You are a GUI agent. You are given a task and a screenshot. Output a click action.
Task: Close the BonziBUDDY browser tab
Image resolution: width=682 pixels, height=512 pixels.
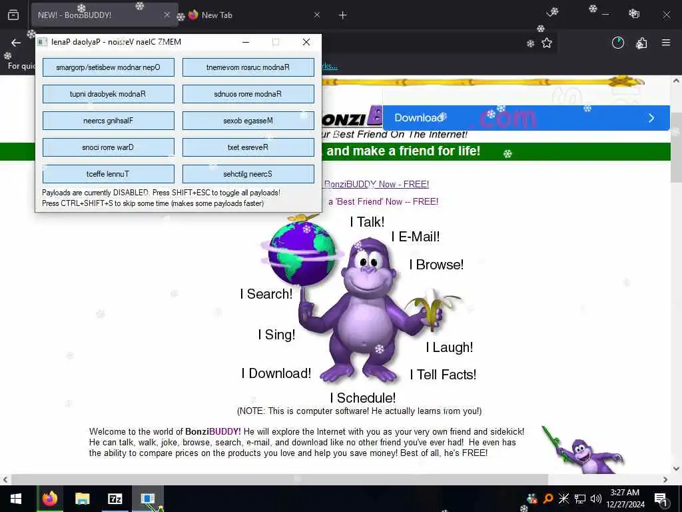coord(167,15)
